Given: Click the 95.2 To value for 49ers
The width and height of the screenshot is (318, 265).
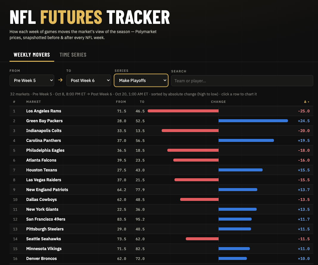Looking at the screenshot, I should click(140, 219).
